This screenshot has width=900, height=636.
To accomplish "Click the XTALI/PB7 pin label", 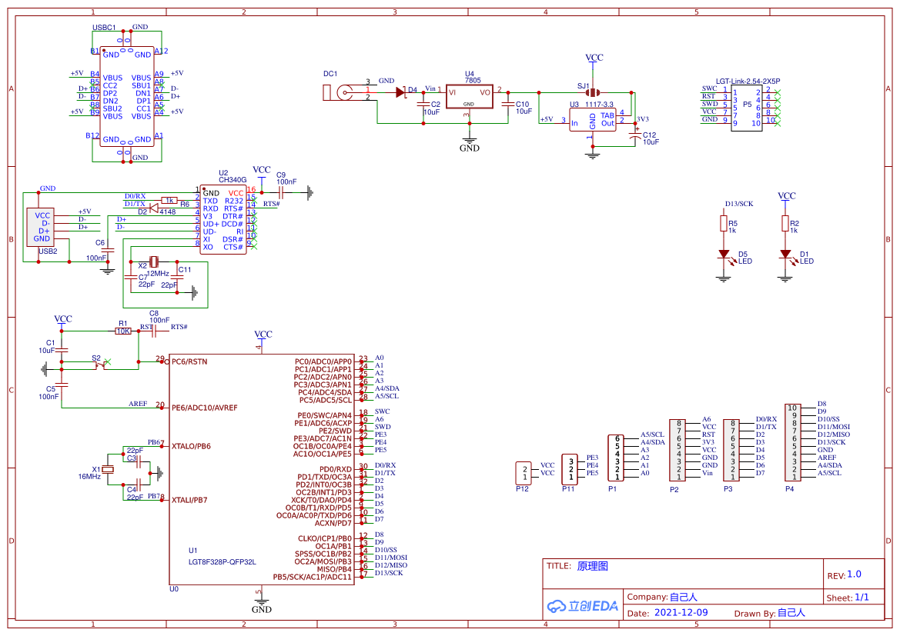I will [x=189, y=501].
